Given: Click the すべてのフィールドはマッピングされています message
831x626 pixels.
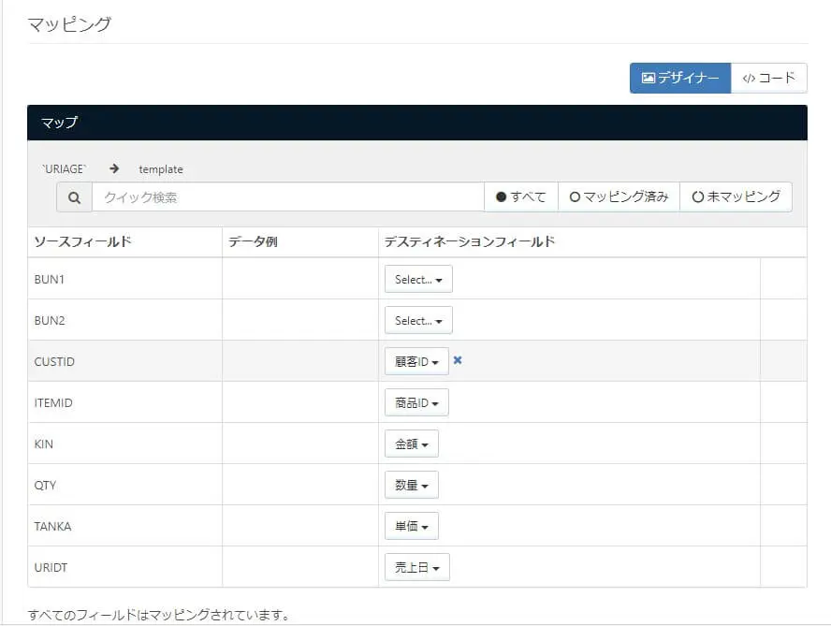Looking at the screenshot, I should pyautogui.click(x=159, y=615).
